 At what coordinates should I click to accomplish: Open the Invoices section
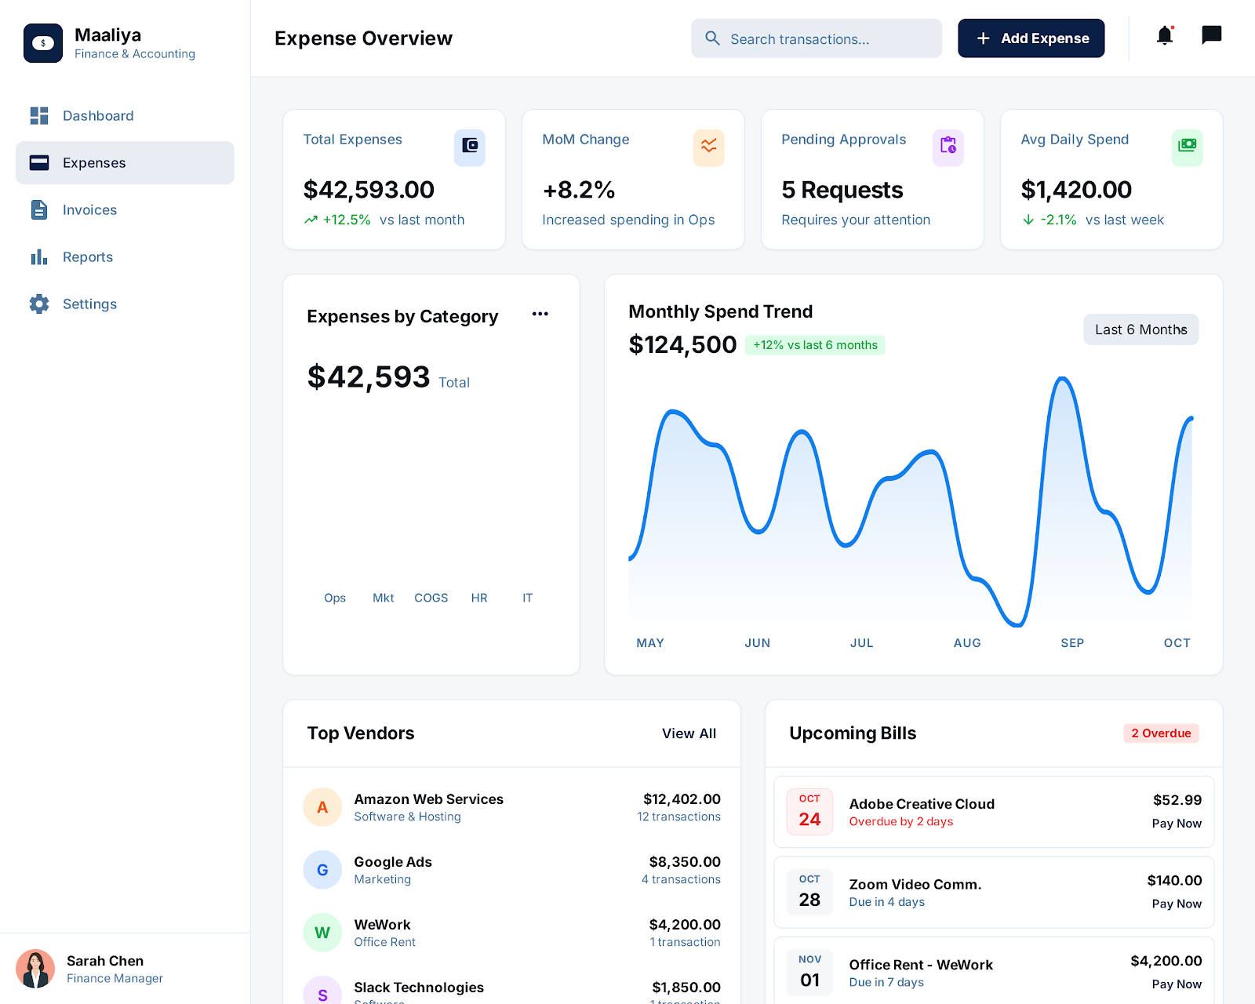89,209
